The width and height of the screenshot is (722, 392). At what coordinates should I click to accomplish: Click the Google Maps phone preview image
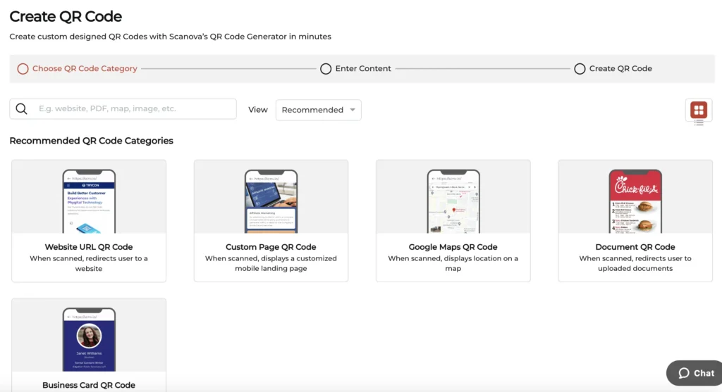coord(453,201)
